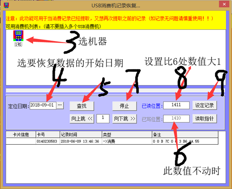Viewport: 232px width, 189px height.
Task: Click the 查找 button
Action: pos(82,106)
